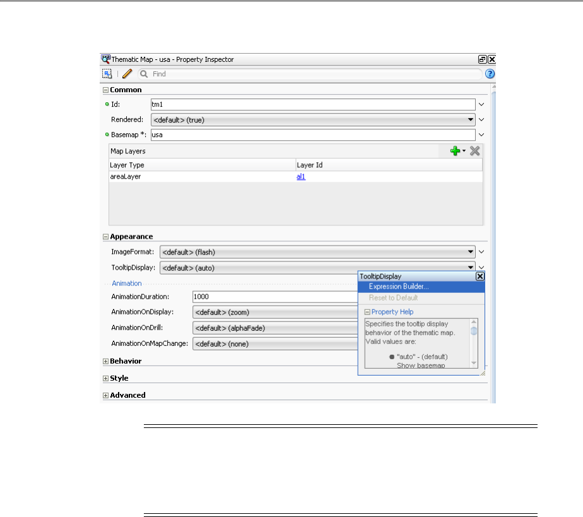The height and width of the screenshot is (517, 583).
Task: Click the Property Help description text
Action: (x=417, y=344)
